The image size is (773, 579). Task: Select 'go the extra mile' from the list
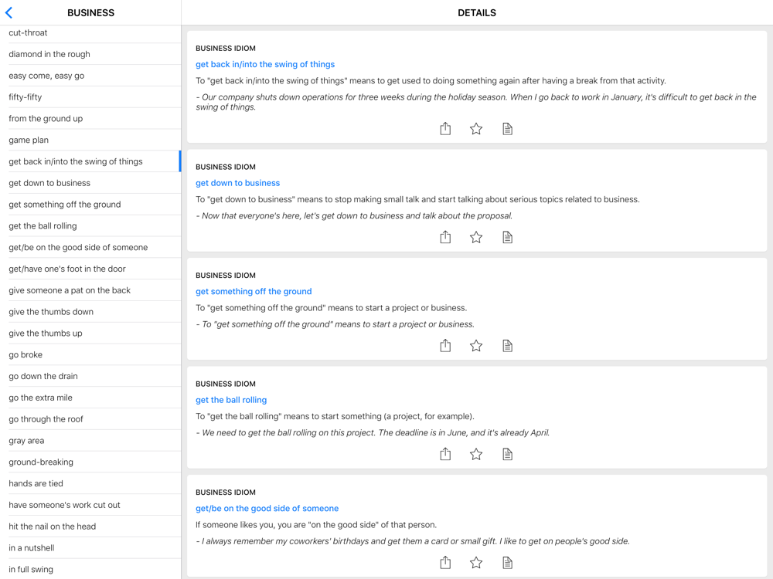tap(40, 398)
